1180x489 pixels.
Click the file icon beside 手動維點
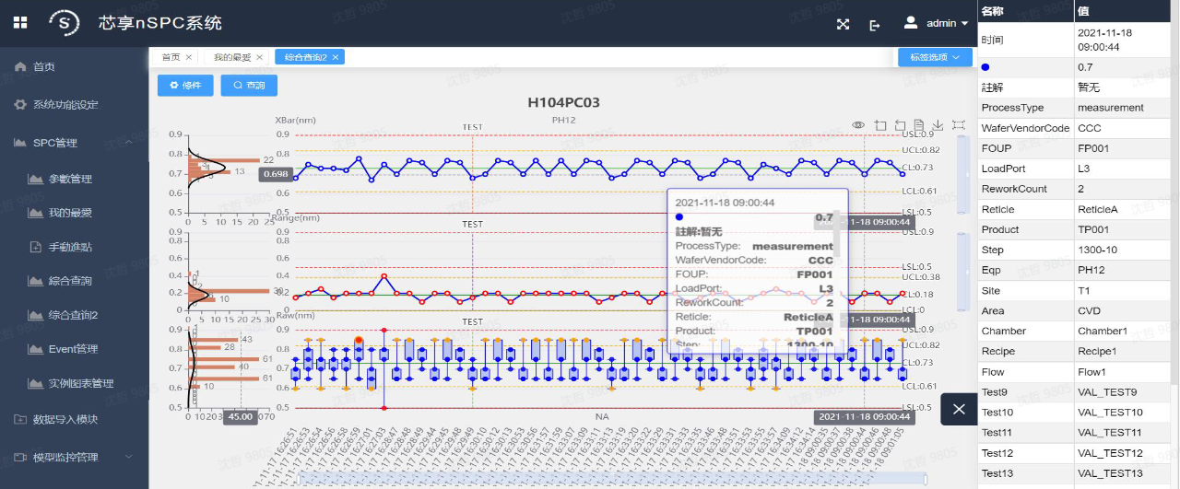point(36,247)
